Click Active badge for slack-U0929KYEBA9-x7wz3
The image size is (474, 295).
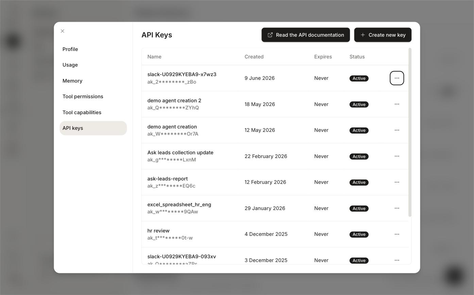point(359,79)
